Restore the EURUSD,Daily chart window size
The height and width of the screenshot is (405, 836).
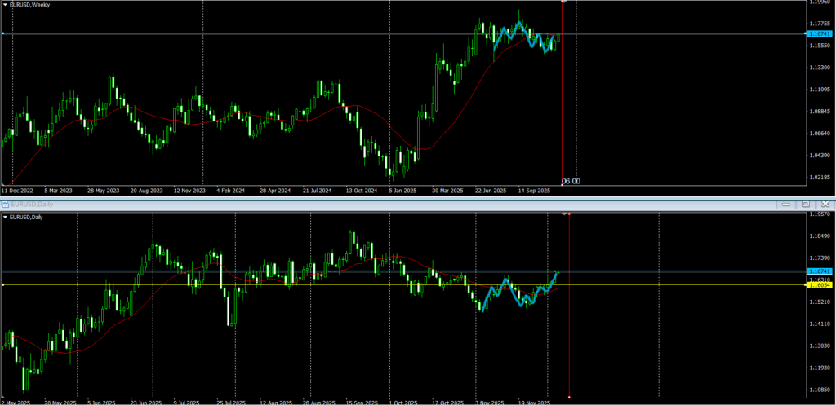click(x=804, y=203)
